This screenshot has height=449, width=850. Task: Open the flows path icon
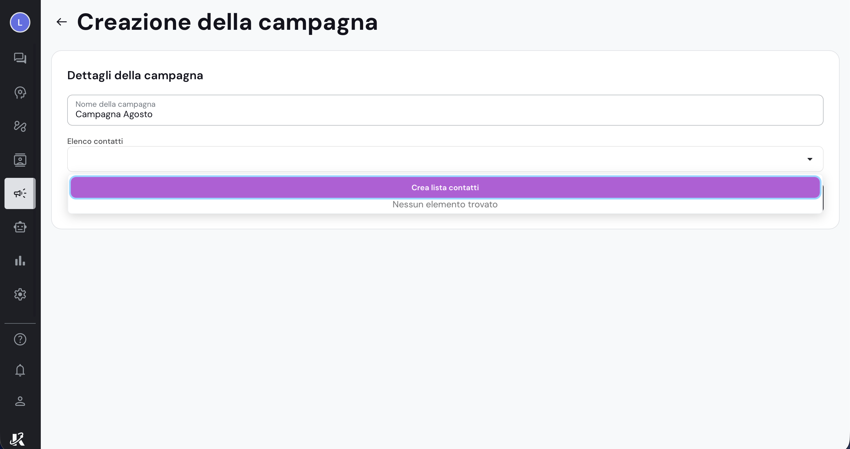point(20,126)
